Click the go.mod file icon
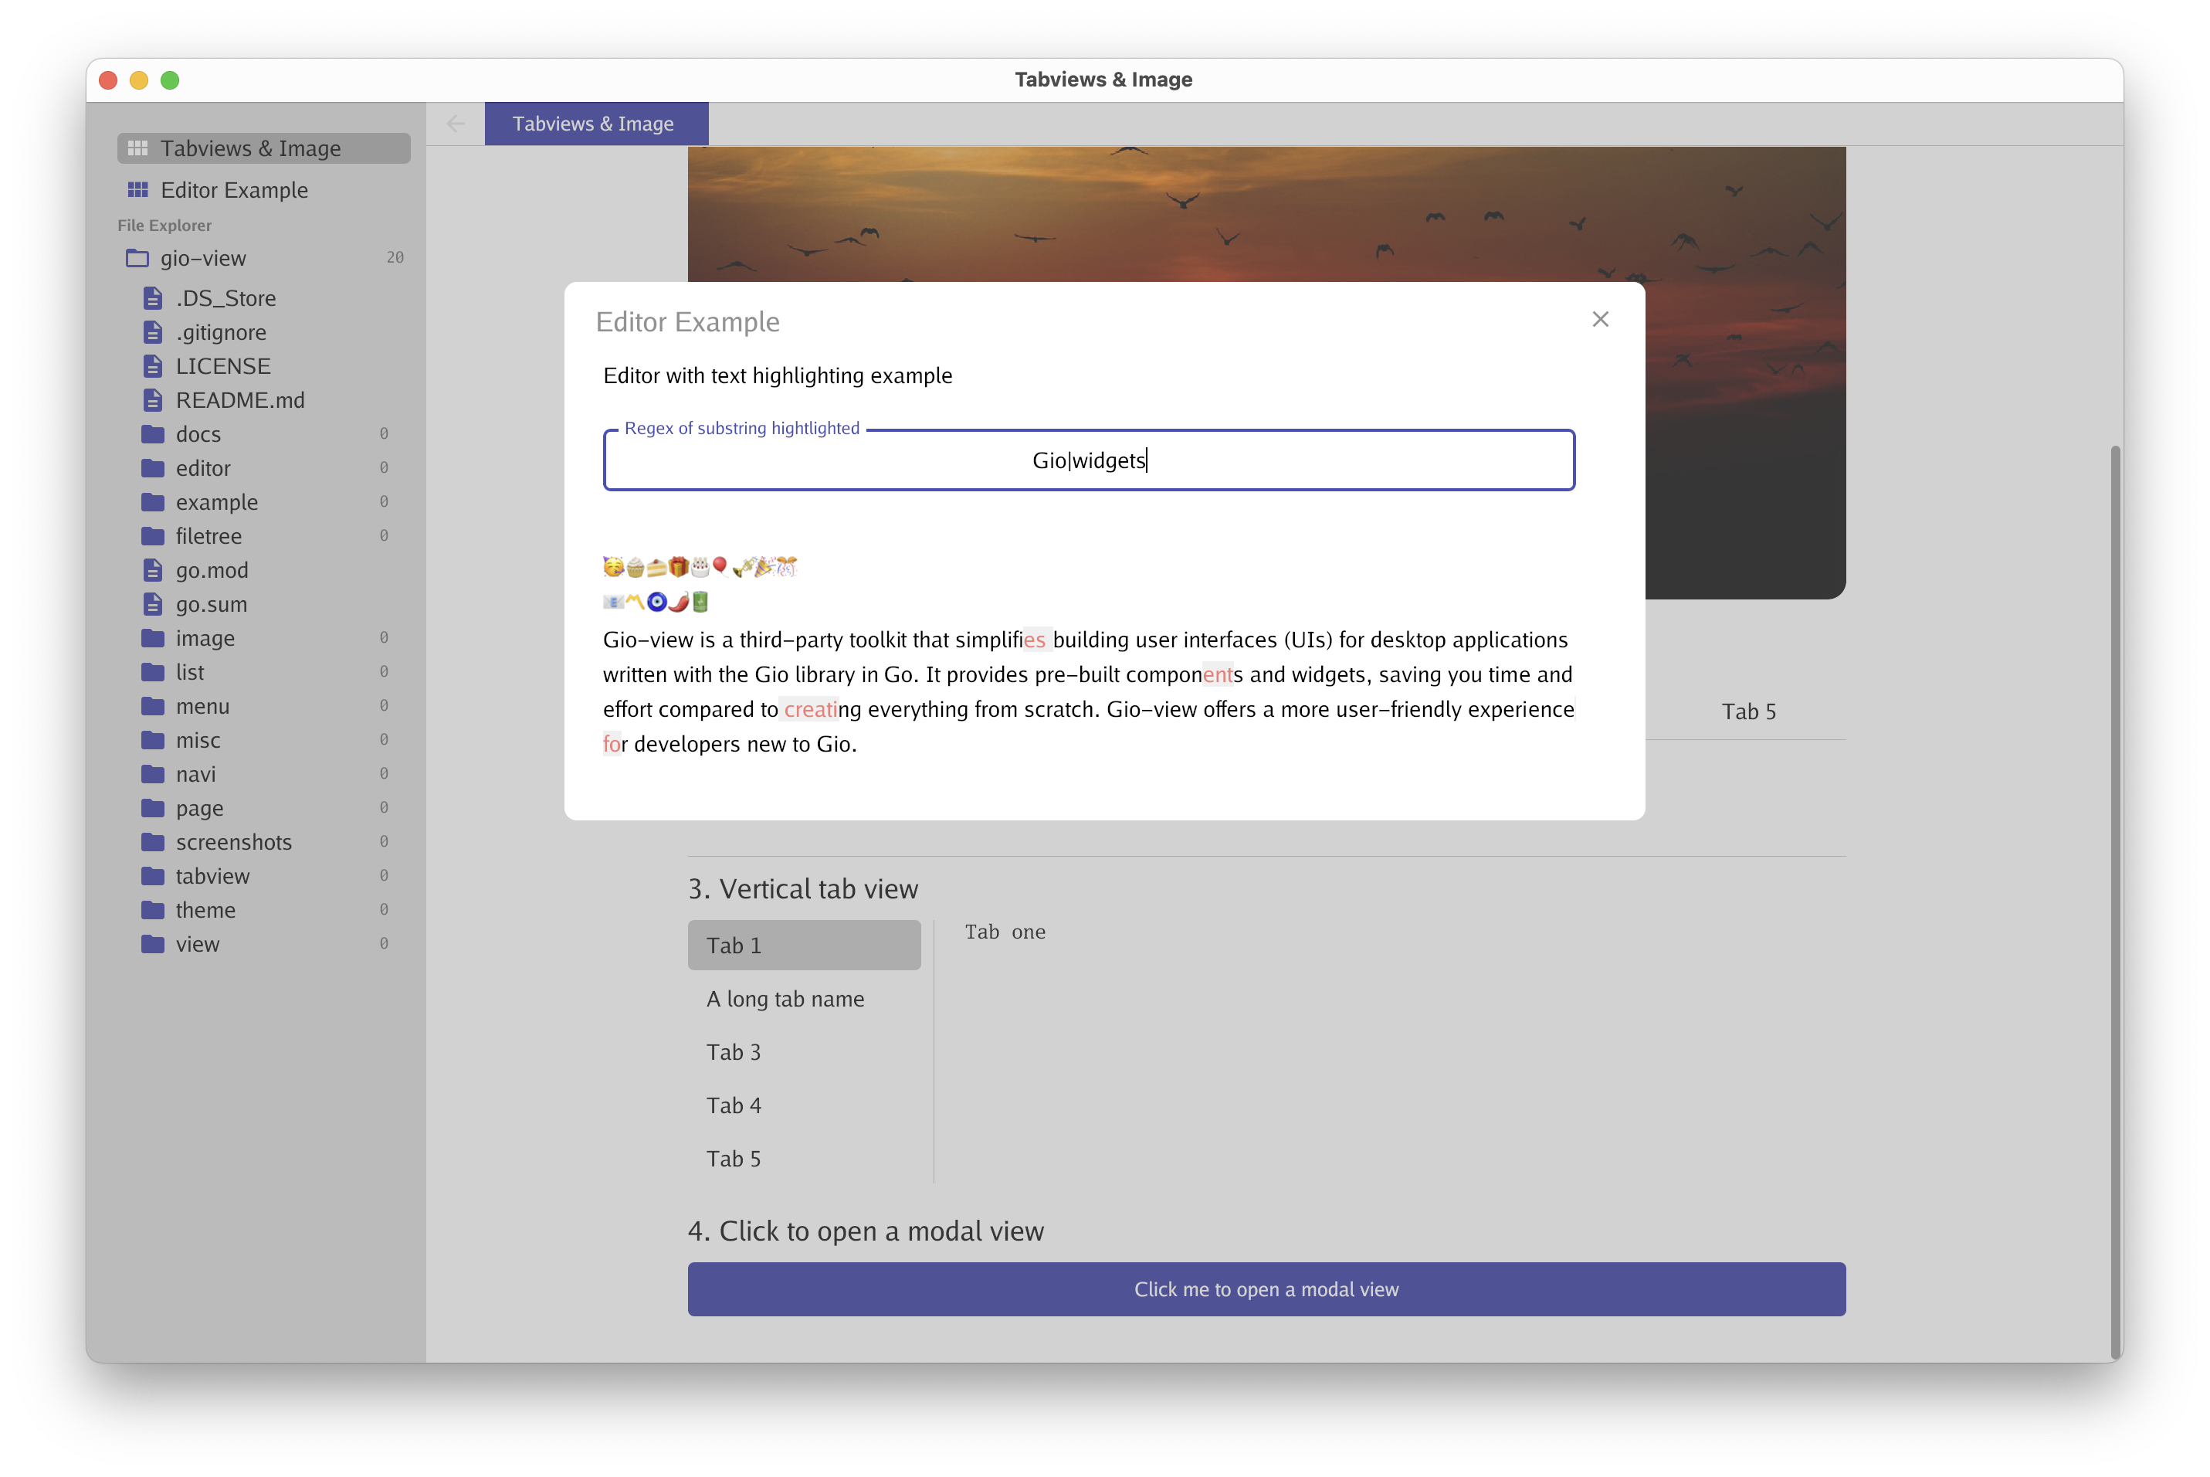The image size is (2210, 1477). [153, 571]
